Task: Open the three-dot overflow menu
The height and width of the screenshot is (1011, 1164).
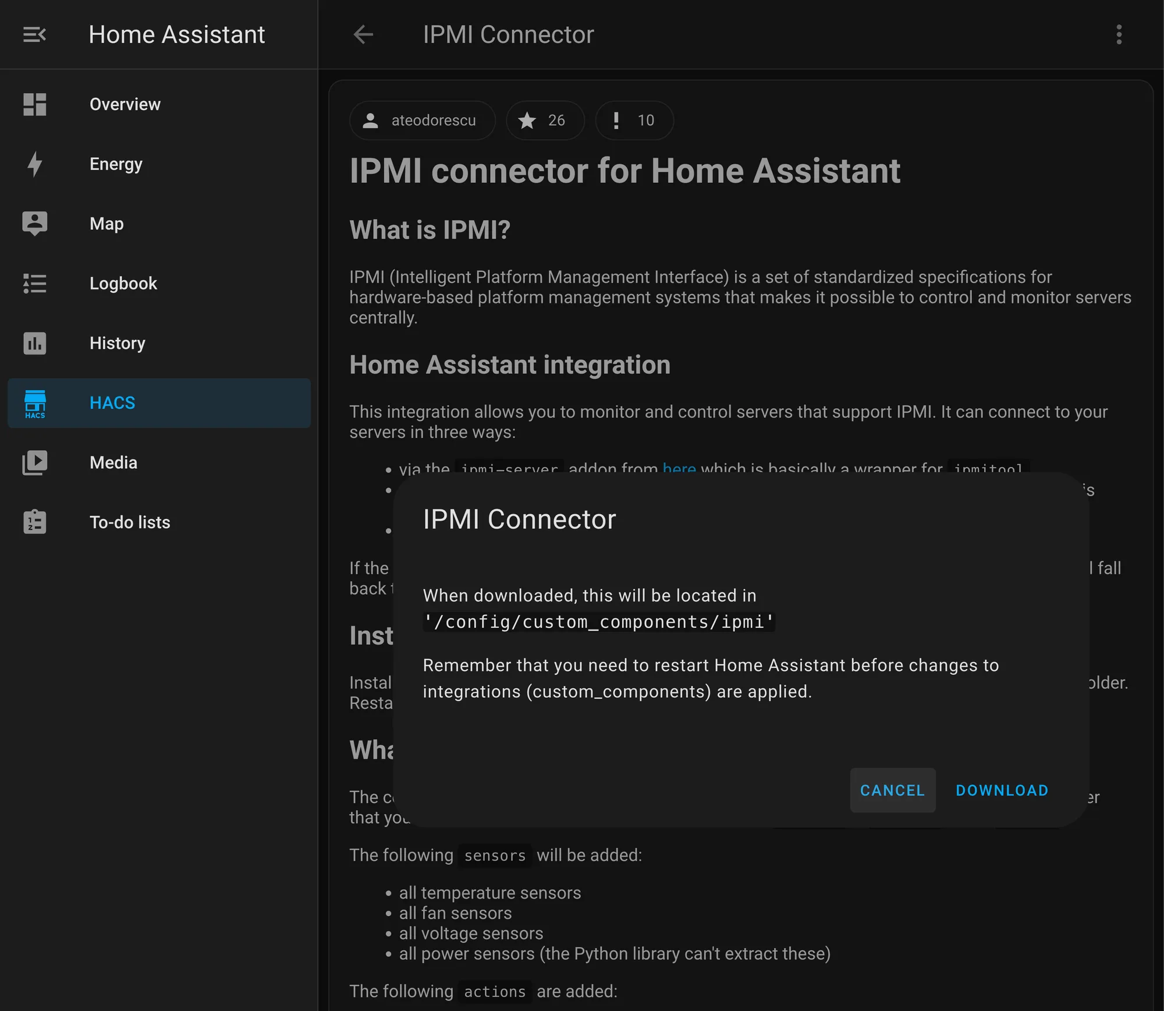Action: point(1119,34)
